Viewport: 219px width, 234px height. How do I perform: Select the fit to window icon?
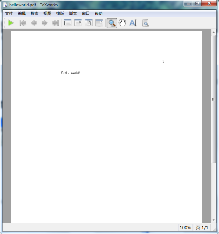pos(89,23)
